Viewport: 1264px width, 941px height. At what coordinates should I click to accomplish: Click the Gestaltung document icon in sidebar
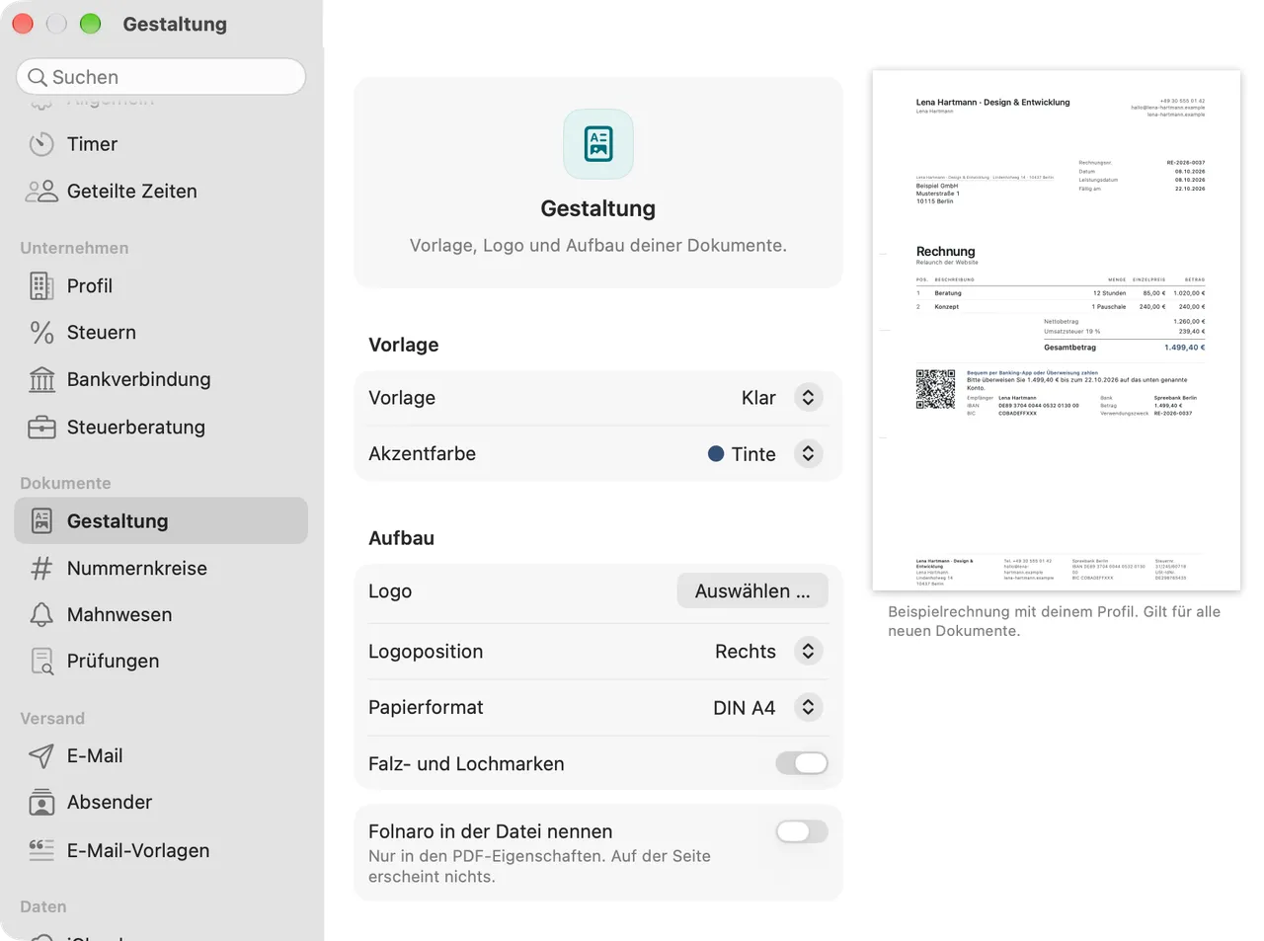[x=41, y=521]
